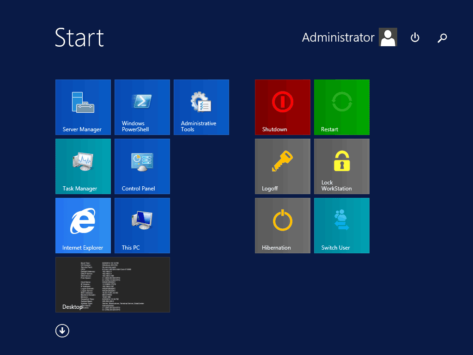Open Administrative Tools
The width and height of the screenshot is (473, 355).
click(201, 107)
